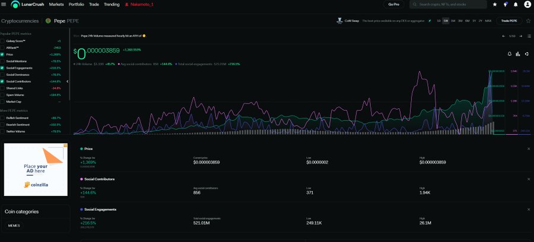Viewport: 534px width, 242px height.
Task: Click the Cryptocurrencies breadcrumb
Action: click(x=20, y=21)
